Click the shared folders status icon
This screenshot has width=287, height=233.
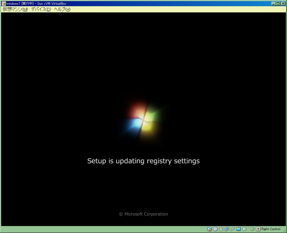tap(239, 229)
